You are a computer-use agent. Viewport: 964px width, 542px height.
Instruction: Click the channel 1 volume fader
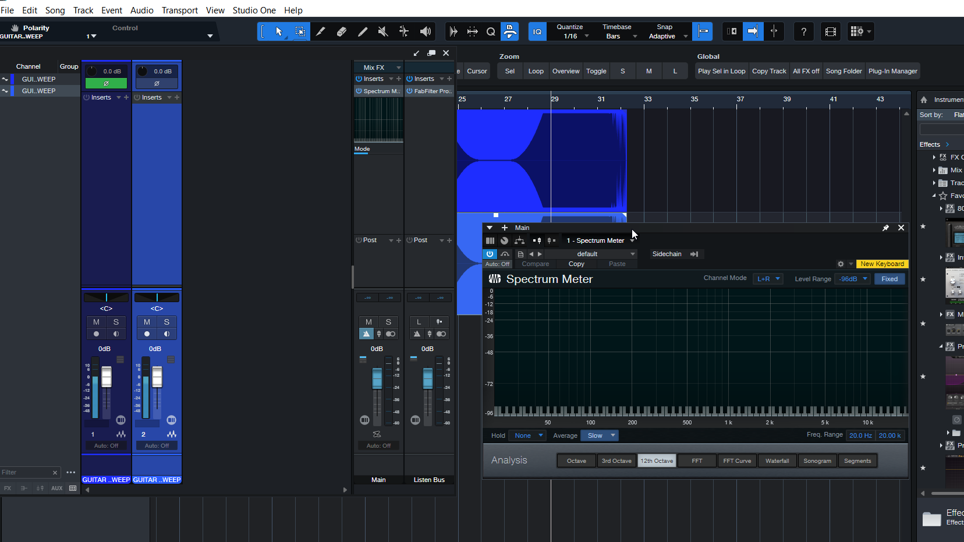[x=107, y=377]
